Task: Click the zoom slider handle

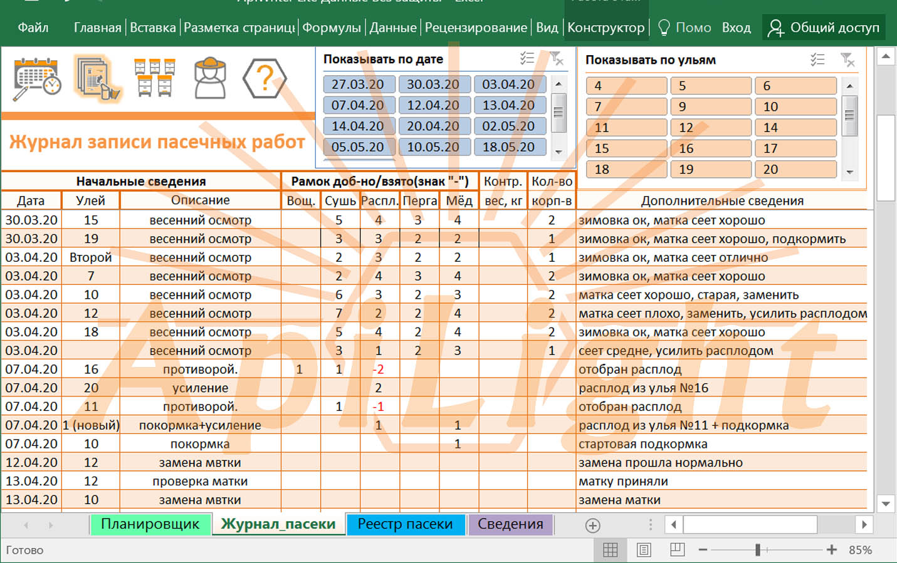Action: pyautogui.click(x=758, y=550)
